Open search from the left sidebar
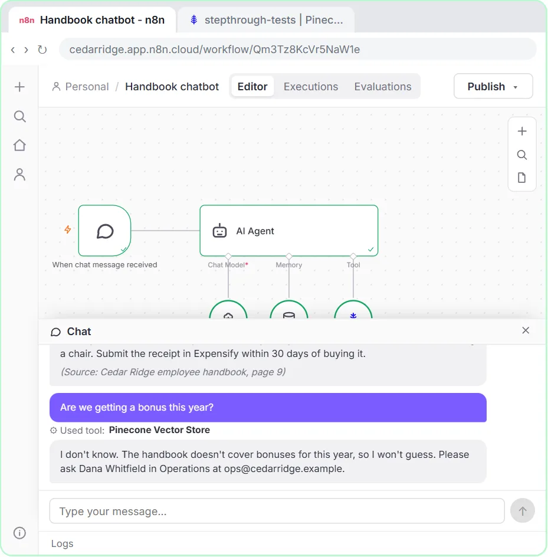Screen dimensions: 548x557 coord(19,116)
